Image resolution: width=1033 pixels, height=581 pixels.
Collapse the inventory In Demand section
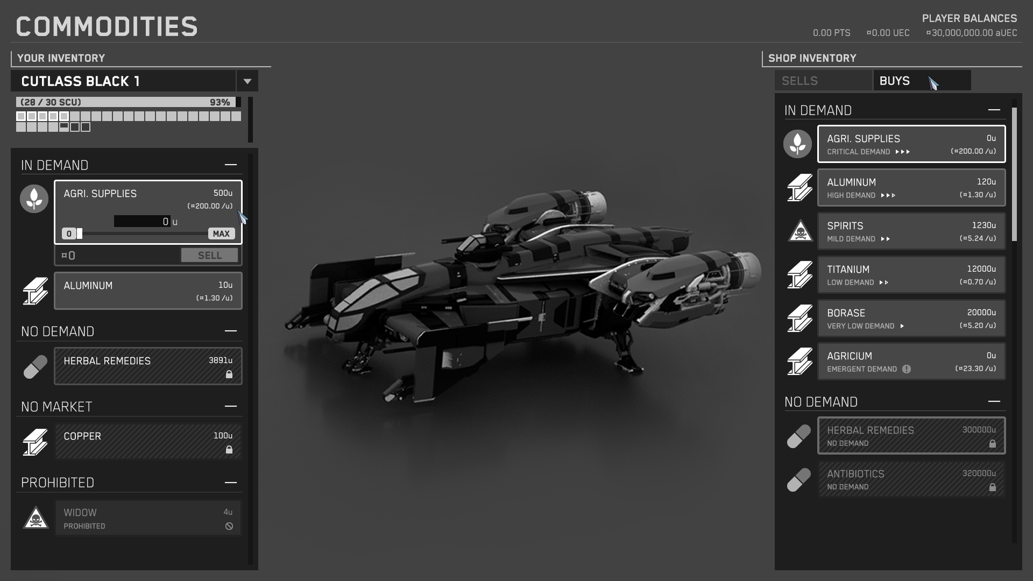pos(231,165)
